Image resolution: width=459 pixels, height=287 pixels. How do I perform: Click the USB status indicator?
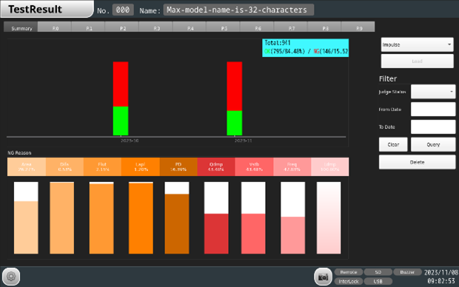(x=378, y=281)
